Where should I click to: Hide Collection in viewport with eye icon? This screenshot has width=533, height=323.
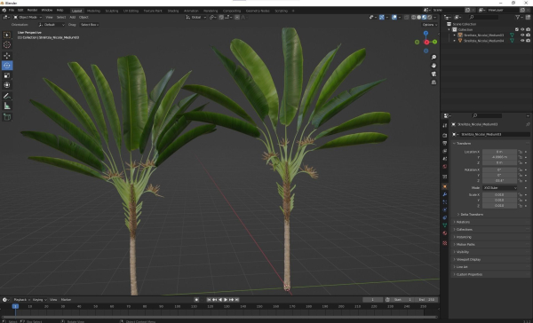(x=522, y=29)
